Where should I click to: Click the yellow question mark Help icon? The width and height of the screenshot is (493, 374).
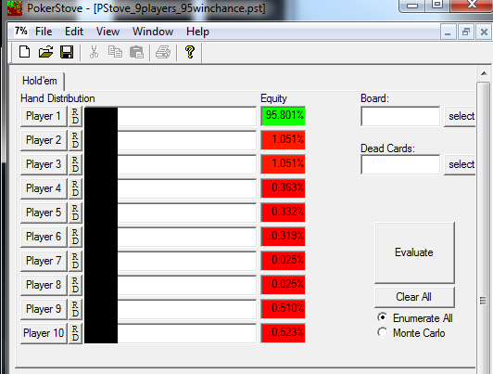[x=190, y=52]
